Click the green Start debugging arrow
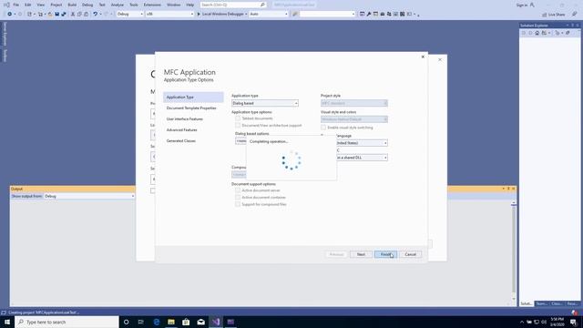The width and height of the screenshot is (583, 328). coord(199,15)
